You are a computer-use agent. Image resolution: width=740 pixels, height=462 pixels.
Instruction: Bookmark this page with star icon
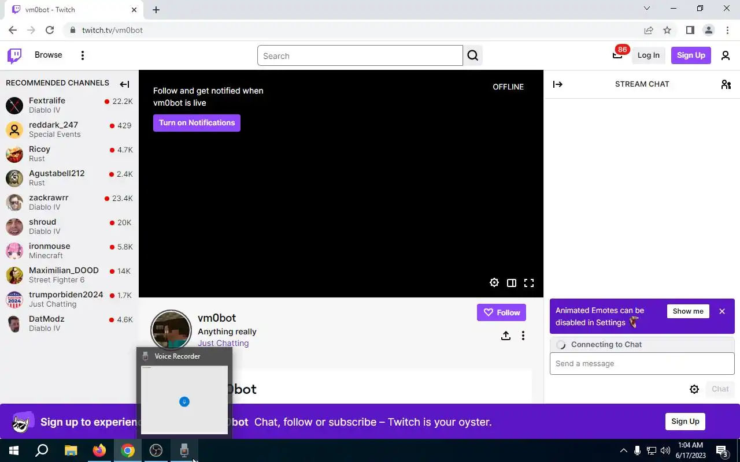tap(667, 30)
